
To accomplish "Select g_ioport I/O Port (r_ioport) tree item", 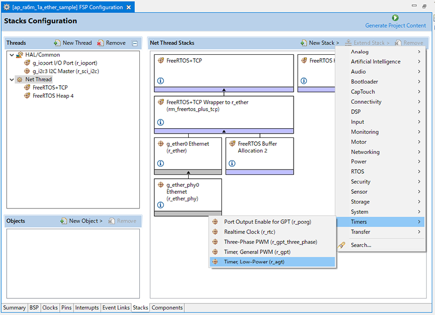I will (65, 63).
